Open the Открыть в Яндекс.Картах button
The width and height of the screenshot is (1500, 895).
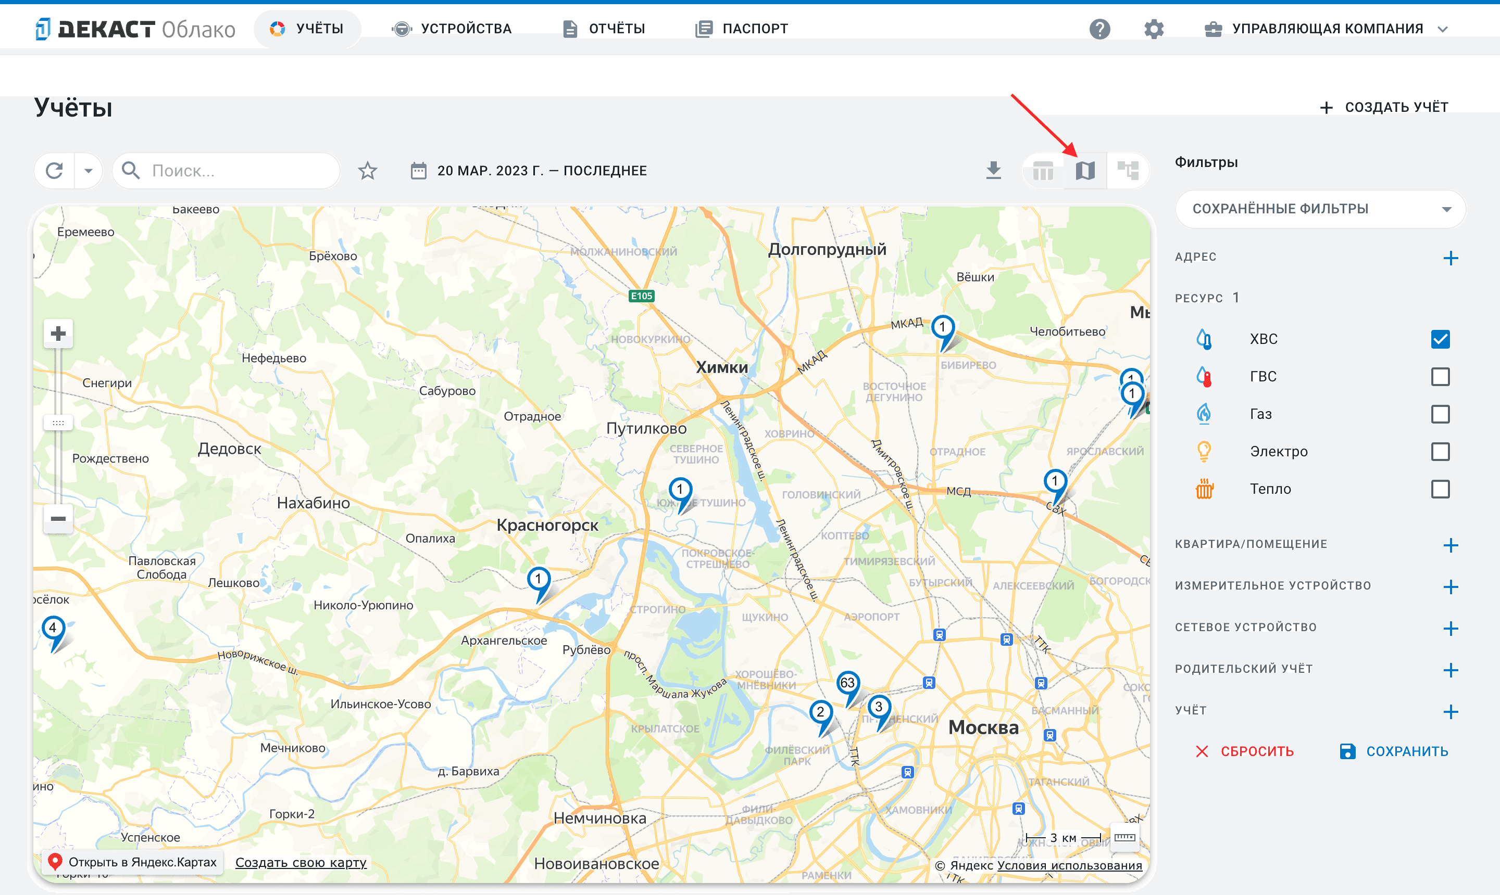click(133, 862)
